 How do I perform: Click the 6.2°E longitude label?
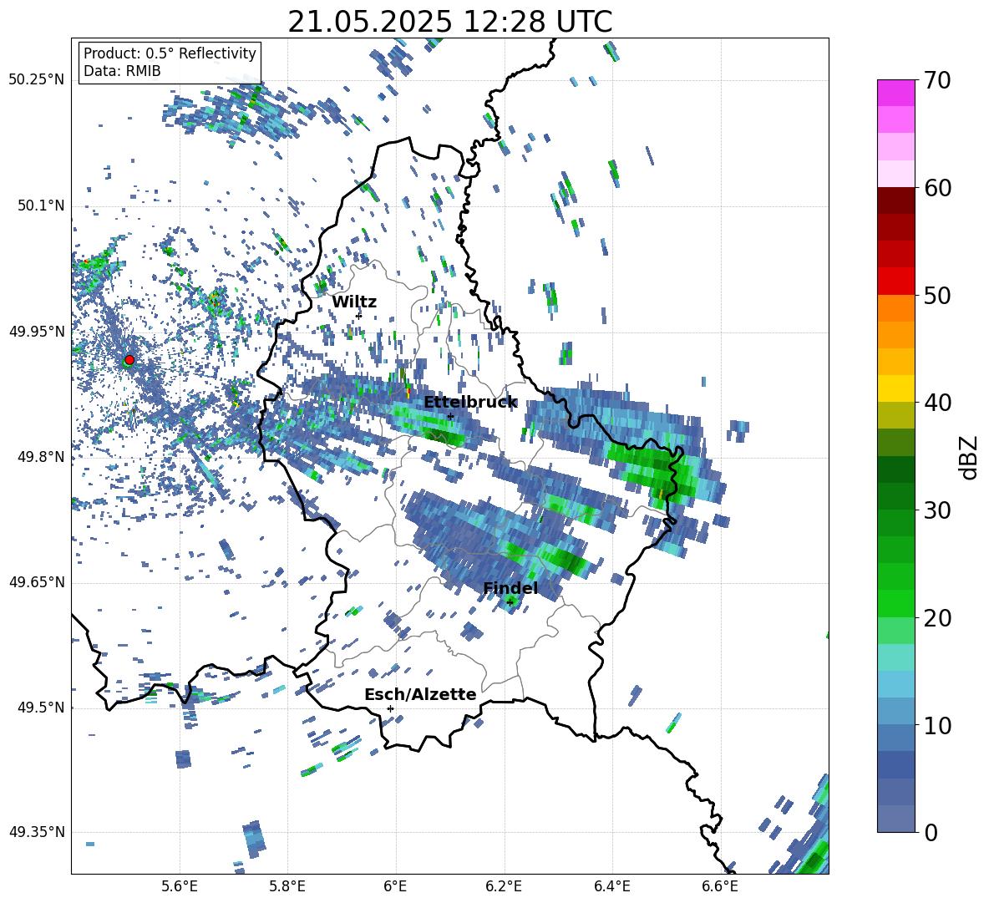pyautogui.click(x=504, y=886)
